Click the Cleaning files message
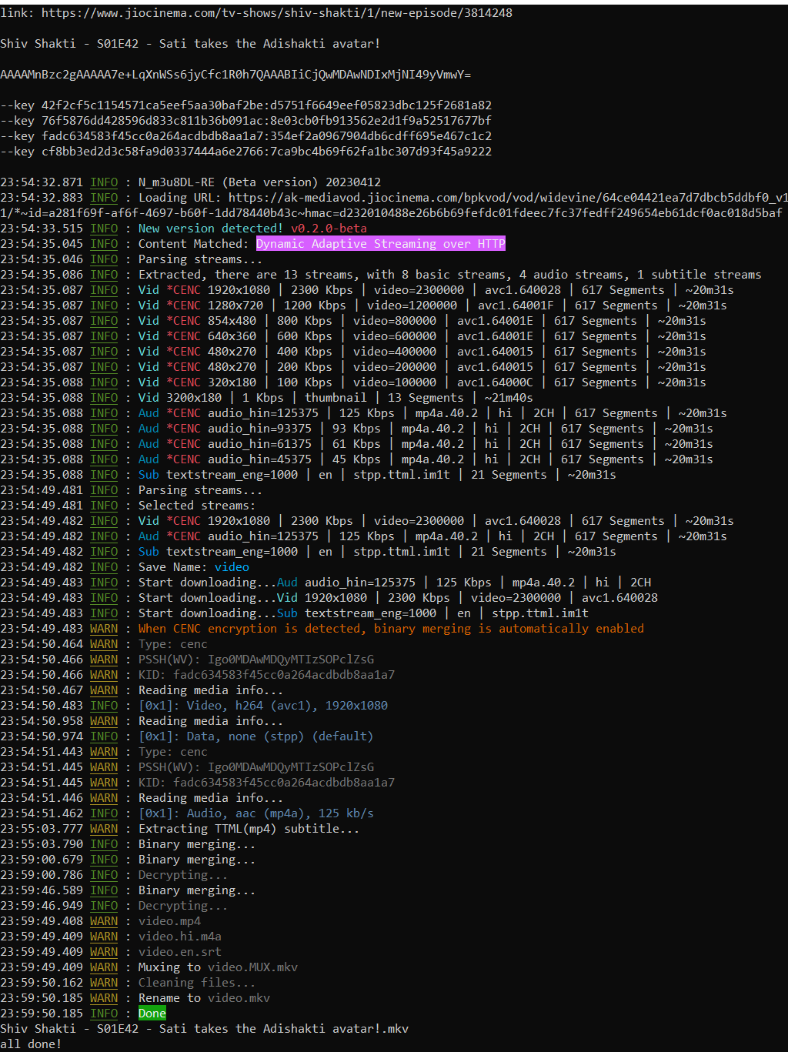Viewport: 788px width, 1052px height. 196,983
